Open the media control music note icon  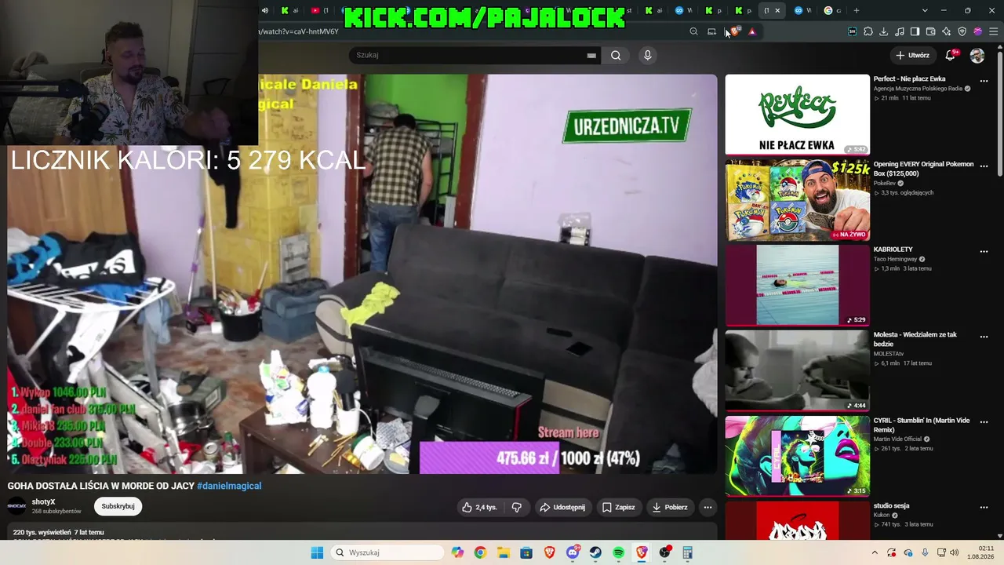(900, 31)
